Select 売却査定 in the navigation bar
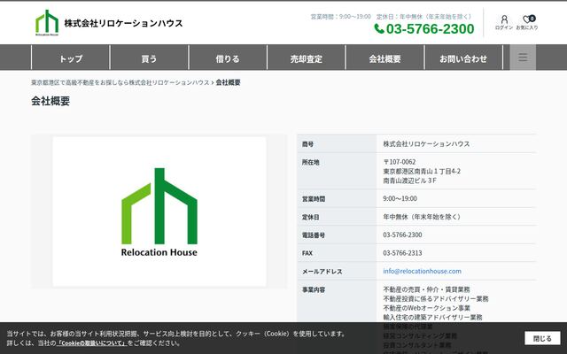 pyautogui.click(x=306, y=58)
